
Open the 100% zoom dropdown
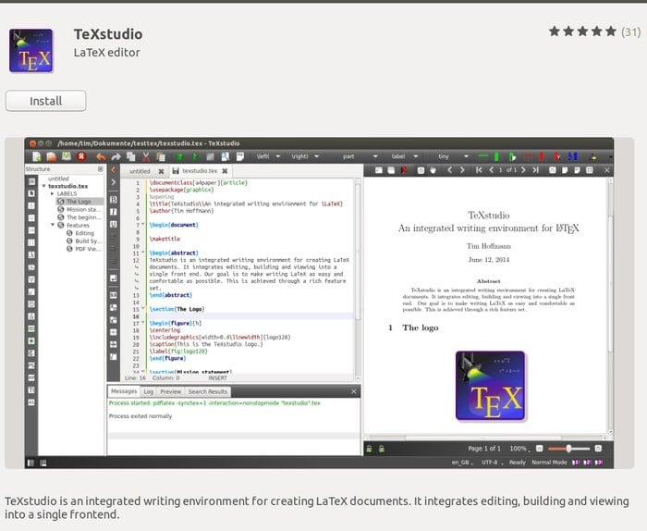[519, 449]
